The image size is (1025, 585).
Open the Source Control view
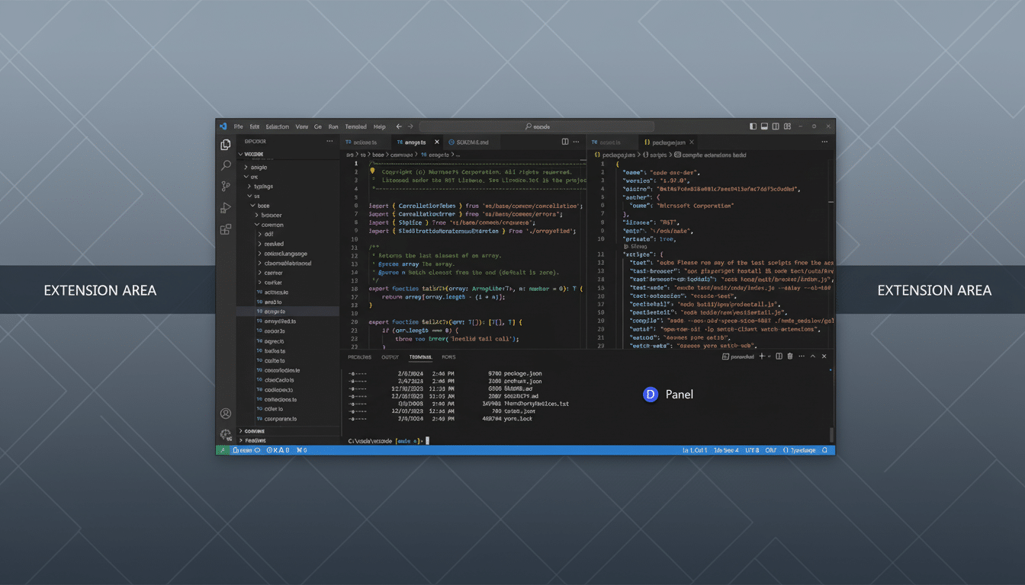tap(226, 186)
